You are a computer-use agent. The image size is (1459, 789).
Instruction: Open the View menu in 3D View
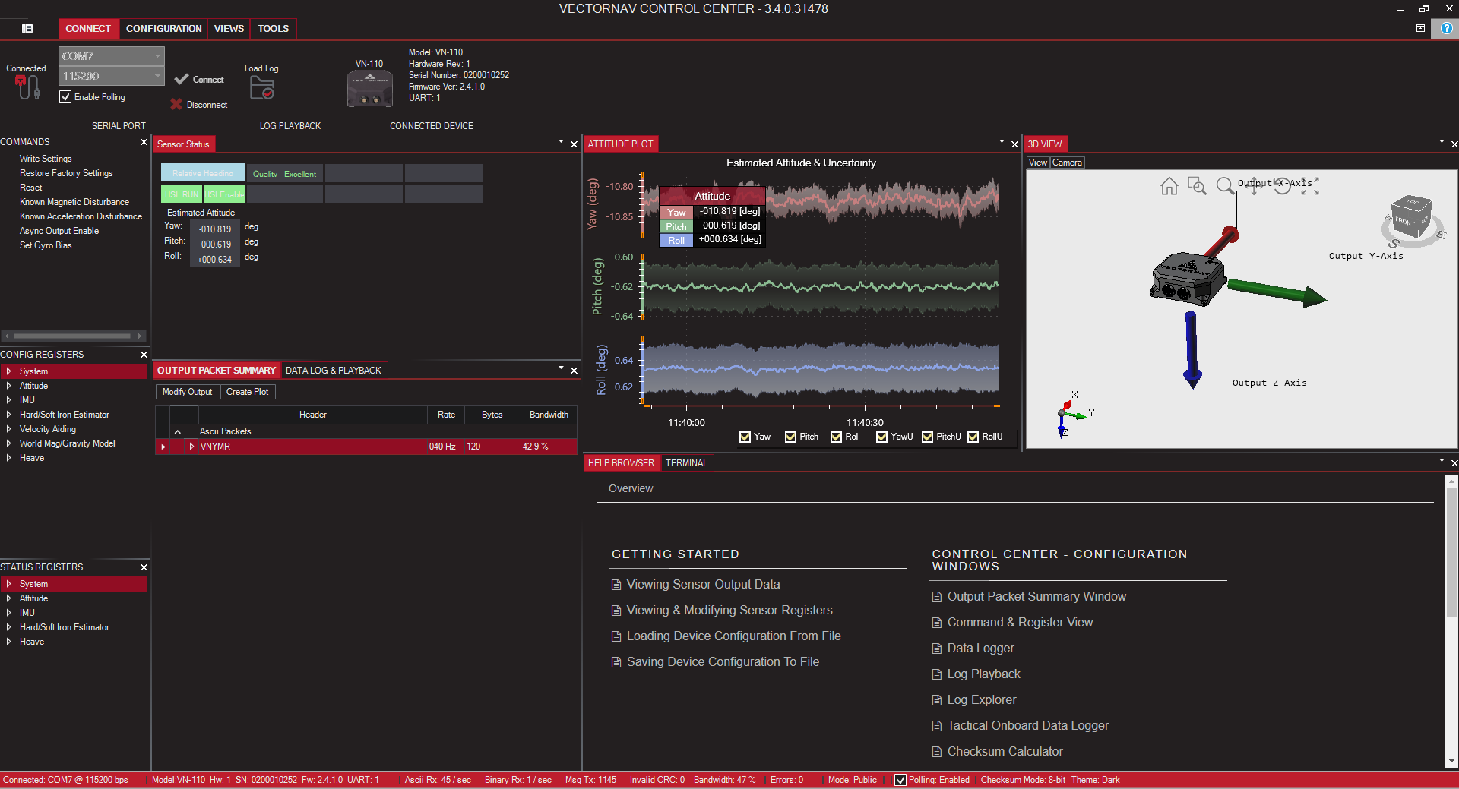tap(1038, 163)
